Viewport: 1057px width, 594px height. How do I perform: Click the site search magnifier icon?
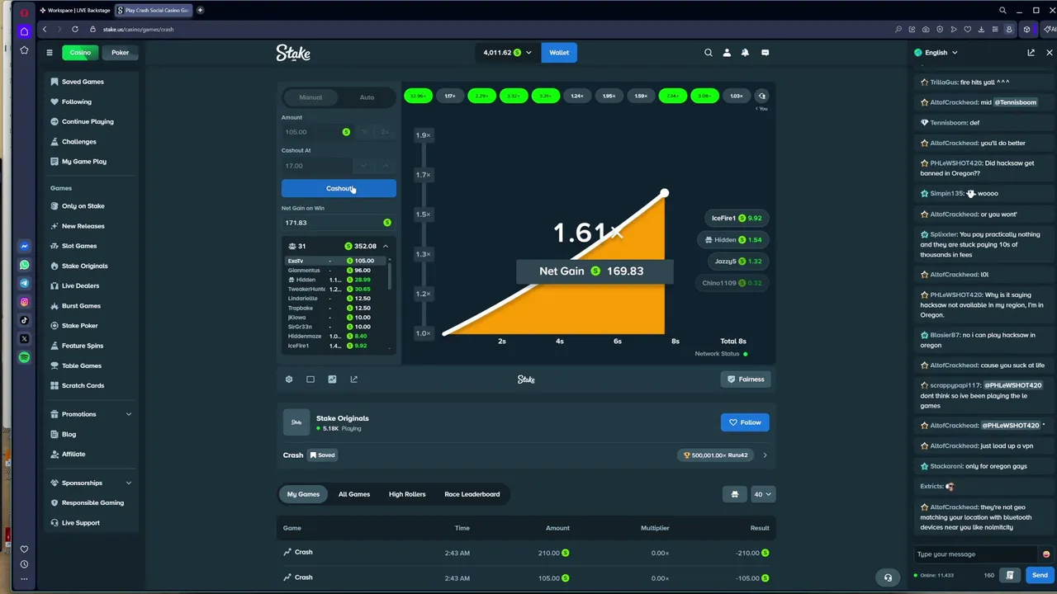(x=709, y=53)
